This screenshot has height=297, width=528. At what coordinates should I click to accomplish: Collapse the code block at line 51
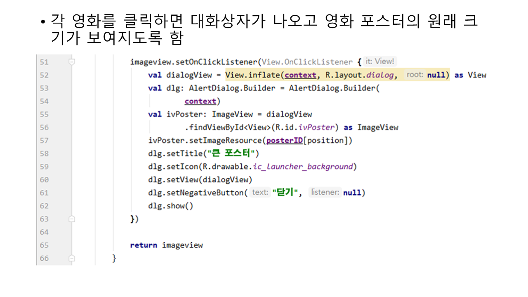(x=72, y=62)
